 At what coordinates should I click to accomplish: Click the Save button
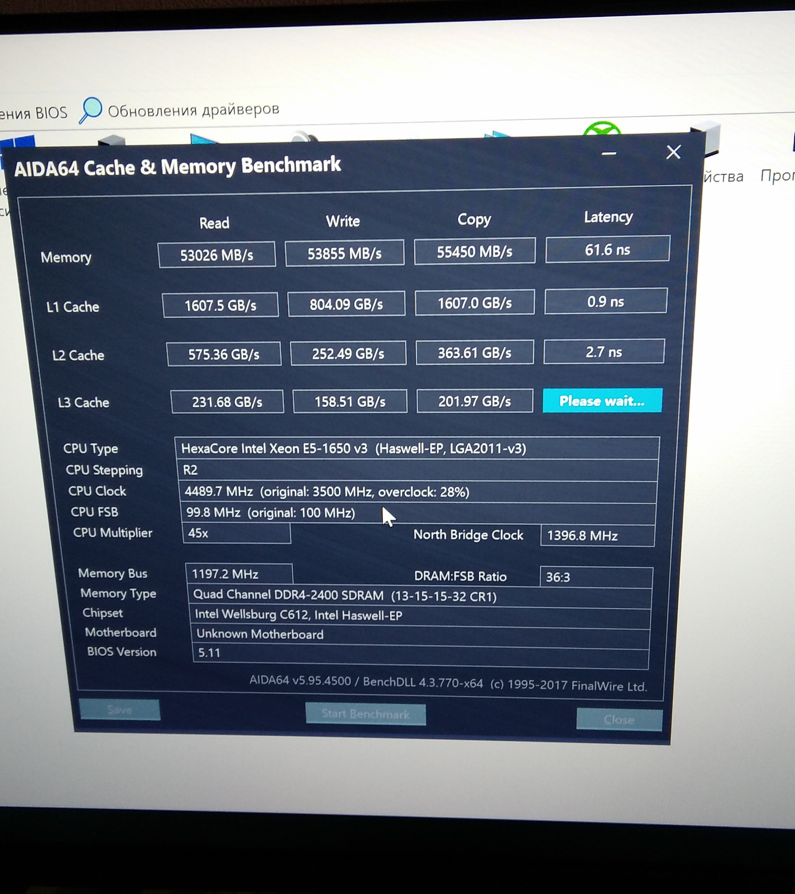click(x=119, y=710)
